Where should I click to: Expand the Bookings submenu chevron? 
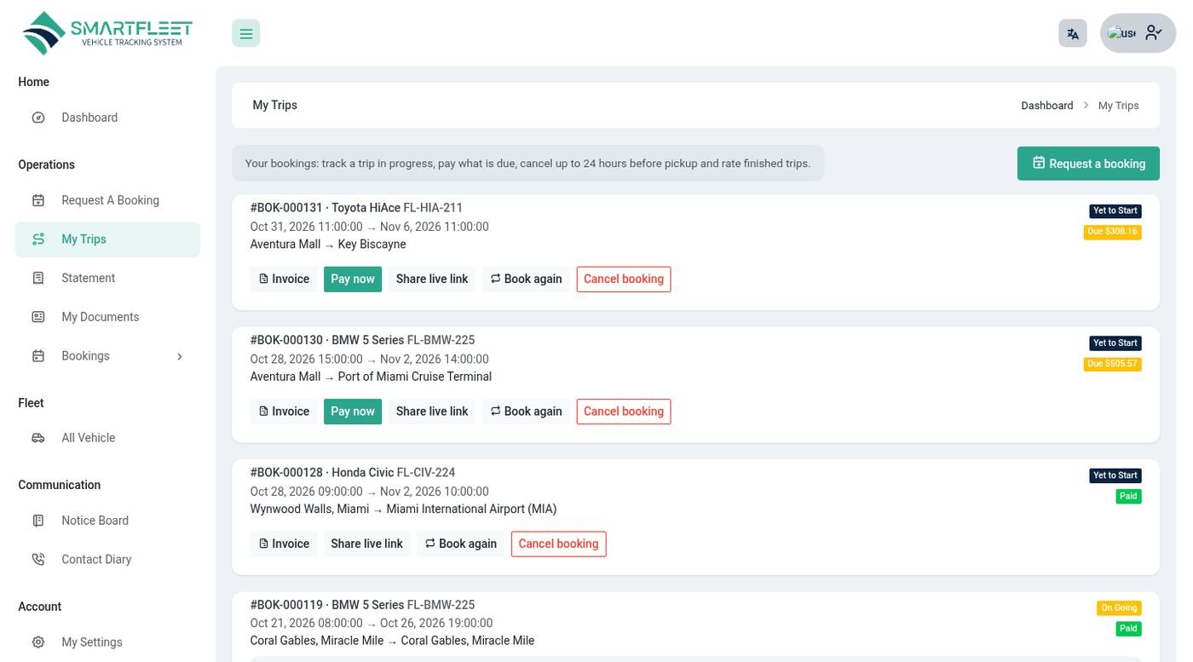coord(180,356)
